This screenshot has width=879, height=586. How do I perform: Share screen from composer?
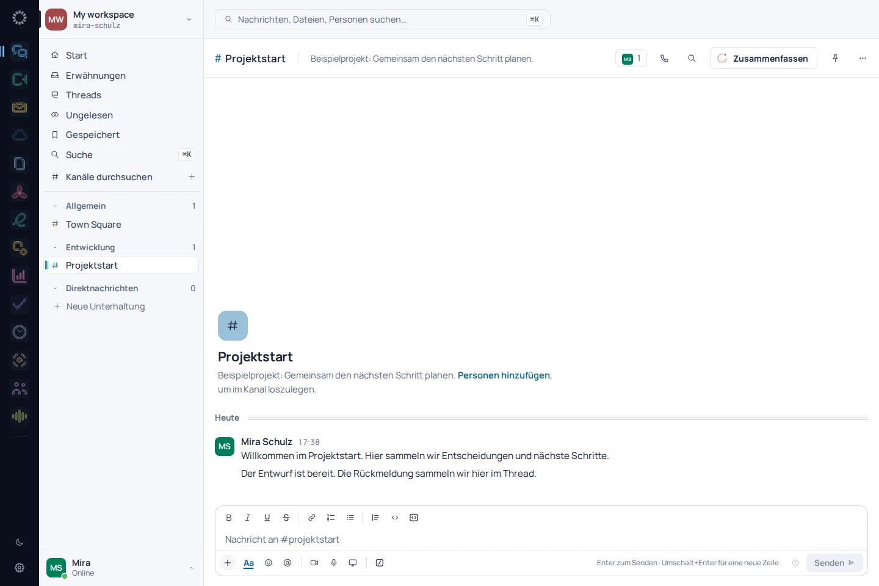[x=353, y=563]
